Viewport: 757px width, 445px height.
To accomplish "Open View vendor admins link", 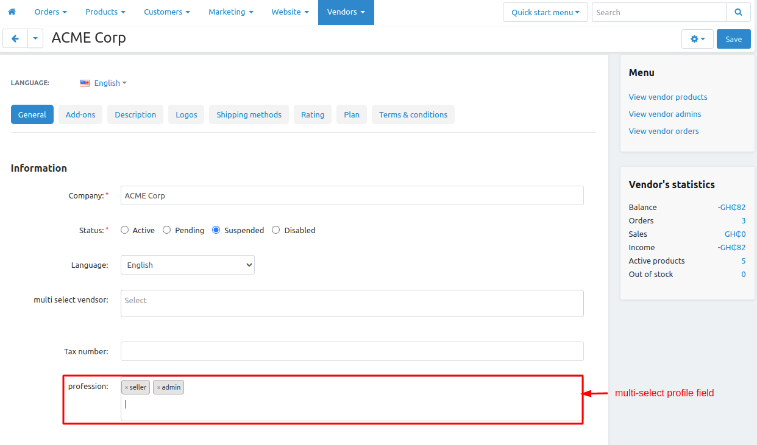I will (x=665, y=114).
